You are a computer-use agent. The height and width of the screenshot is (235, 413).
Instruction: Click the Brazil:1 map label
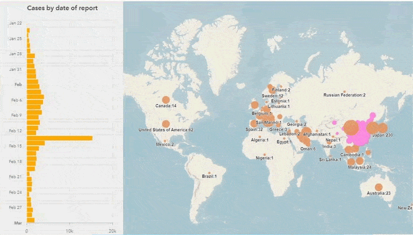pos(209,176)
